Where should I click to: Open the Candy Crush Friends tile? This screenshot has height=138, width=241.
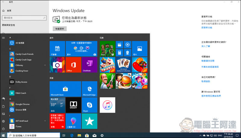(108, 65)
